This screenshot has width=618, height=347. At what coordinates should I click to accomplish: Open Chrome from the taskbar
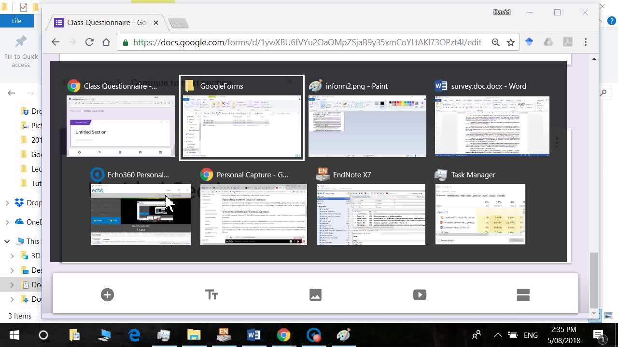(x=283, y=335)
